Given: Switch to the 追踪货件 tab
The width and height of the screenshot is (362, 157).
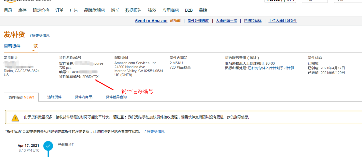Looking at the screenshot, I should pyautogui.click(x=54, y=97).
